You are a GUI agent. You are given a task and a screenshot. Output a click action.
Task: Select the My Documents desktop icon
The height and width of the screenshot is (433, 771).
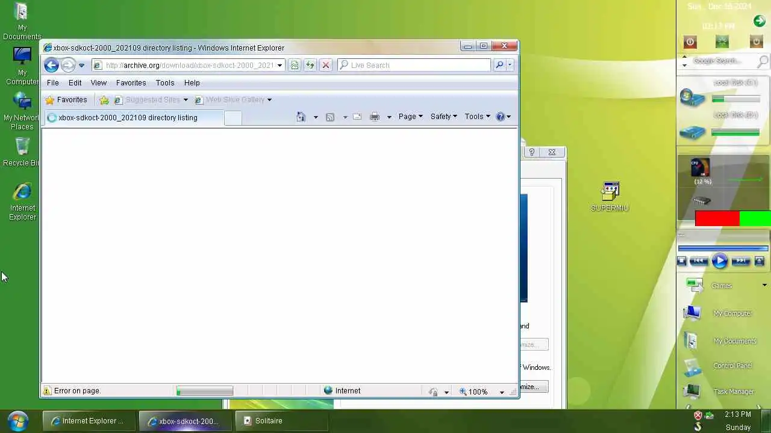(22, 21)
